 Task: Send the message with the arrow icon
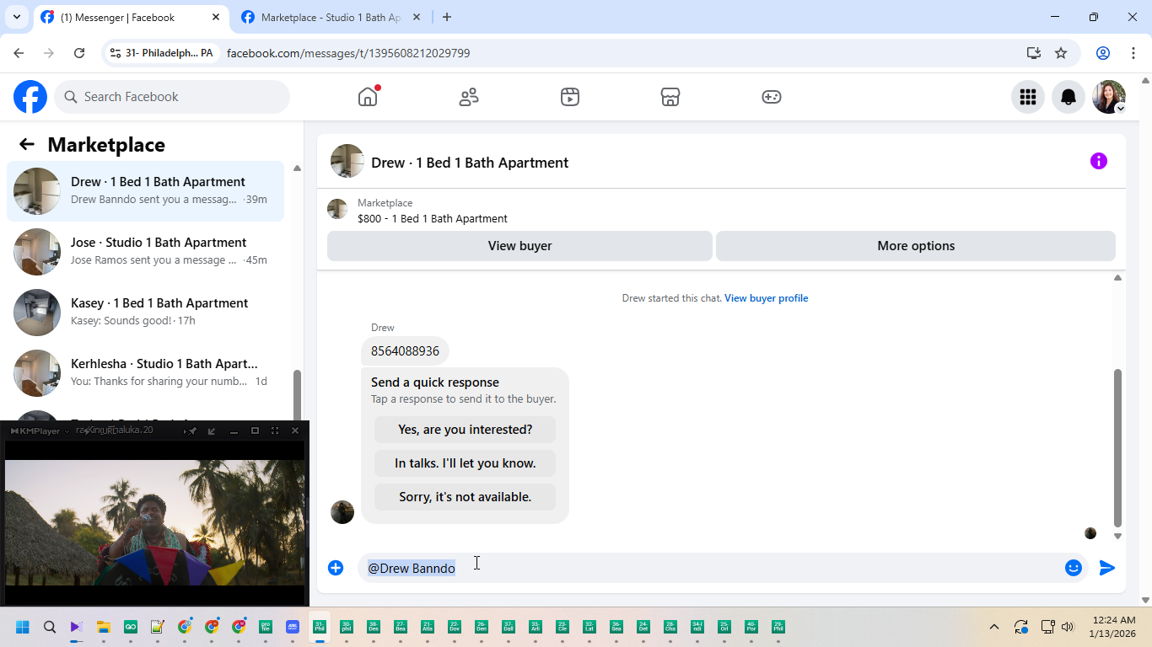(x=1107, y=568)
